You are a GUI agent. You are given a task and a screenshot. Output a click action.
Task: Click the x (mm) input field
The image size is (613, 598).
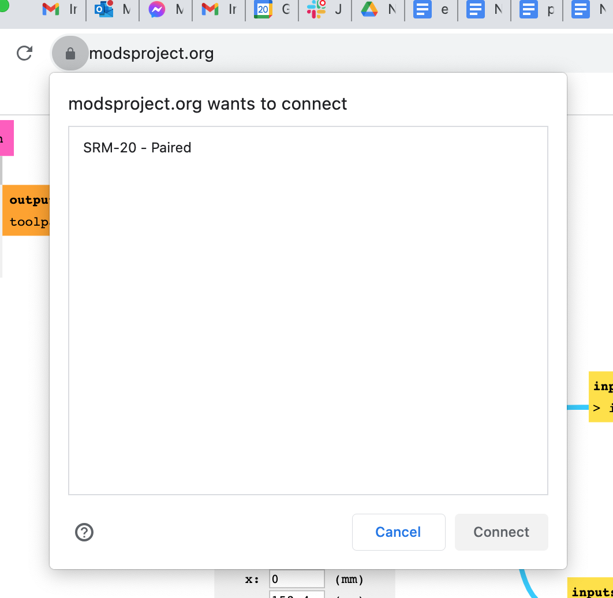pyautogui.click(x=297, y=579)
